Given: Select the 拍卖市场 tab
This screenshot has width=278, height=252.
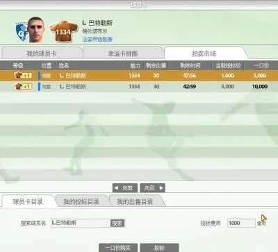Looking at the screenshot, I should tap(204, 53).
